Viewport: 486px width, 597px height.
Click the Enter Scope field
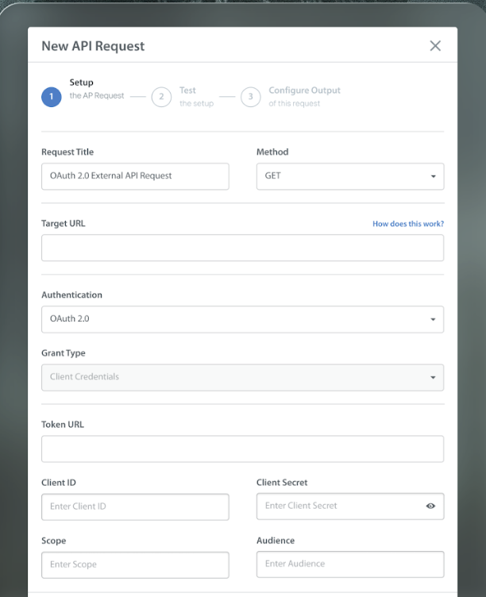tap(135, 564)
